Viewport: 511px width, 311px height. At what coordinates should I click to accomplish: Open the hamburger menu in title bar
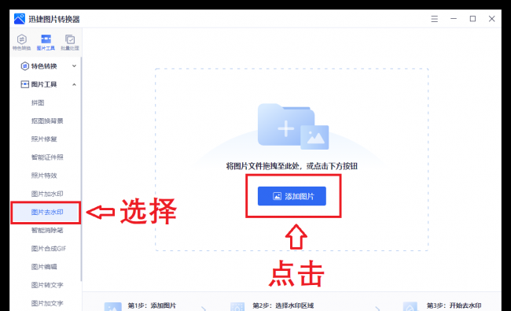pos(434,19)
